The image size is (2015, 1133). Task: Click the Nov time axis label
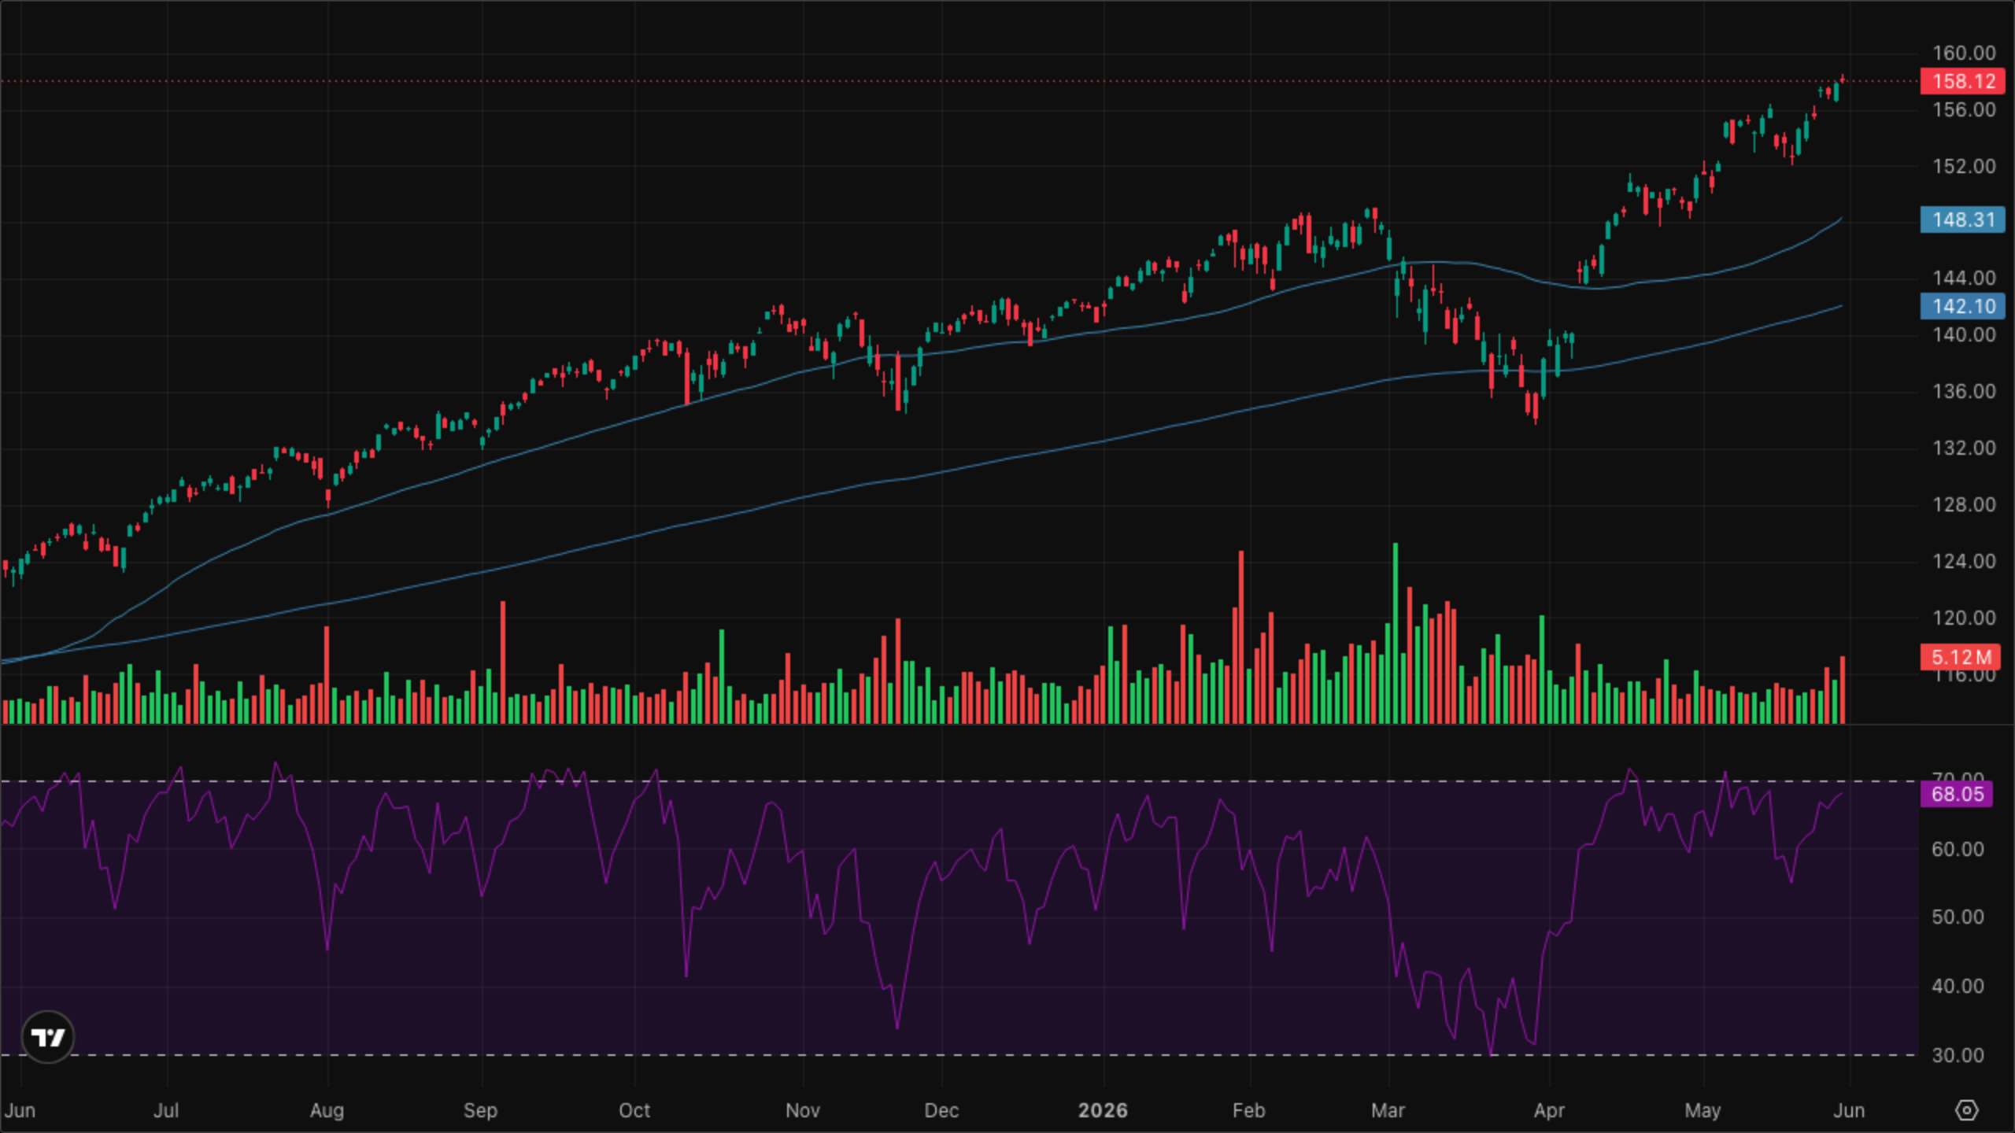pos(803,1110)
